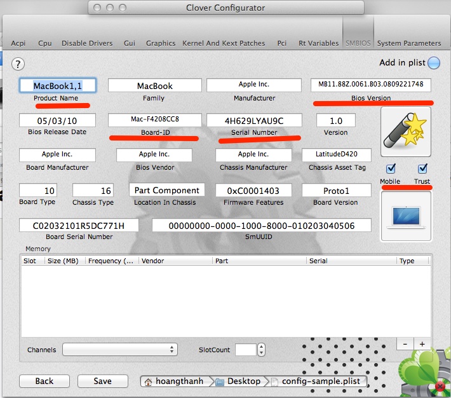Click the Board Serial Number field
The height and width of the screenshot is (398, 451).
click(x=79, y=225)
